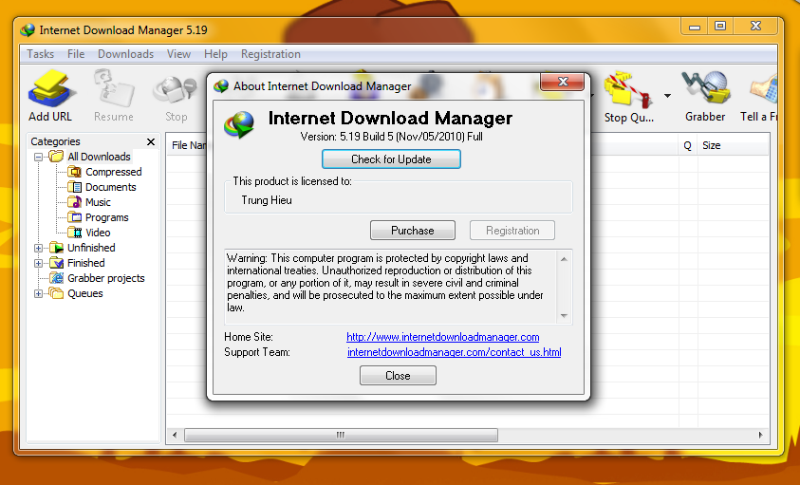Click the File Name column header
The width and height of the screenshot is (800, 485).
187,145
